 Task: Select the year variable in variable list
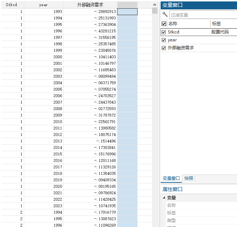(x=199, y=40)
